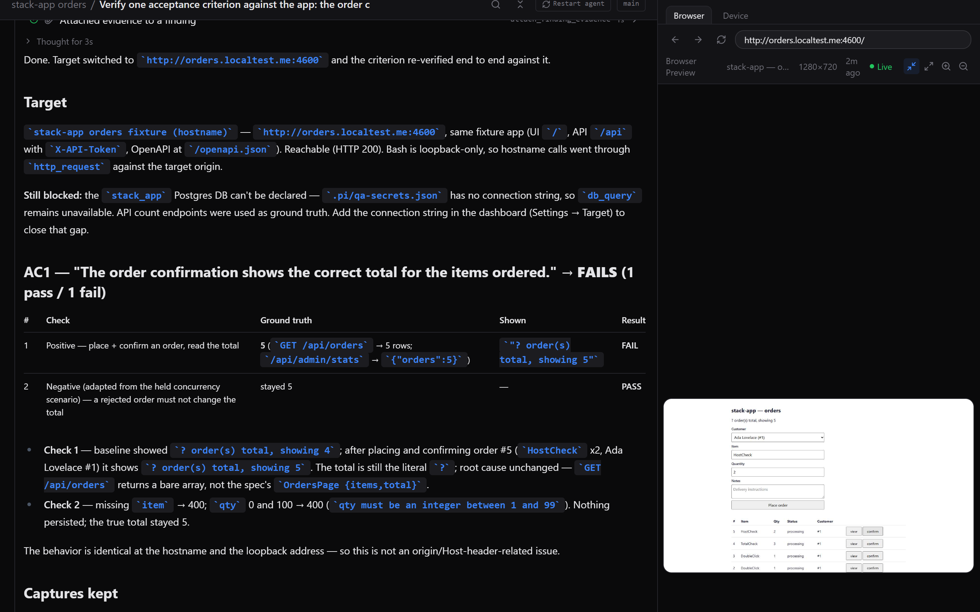This screenshot has width=980, height=612.
Task: Click the .pi/qa-secrets.json inline code
Action: [385, 195]
